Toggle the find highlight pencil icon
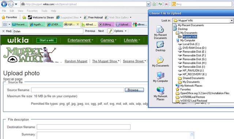 (x=110, y=31)
